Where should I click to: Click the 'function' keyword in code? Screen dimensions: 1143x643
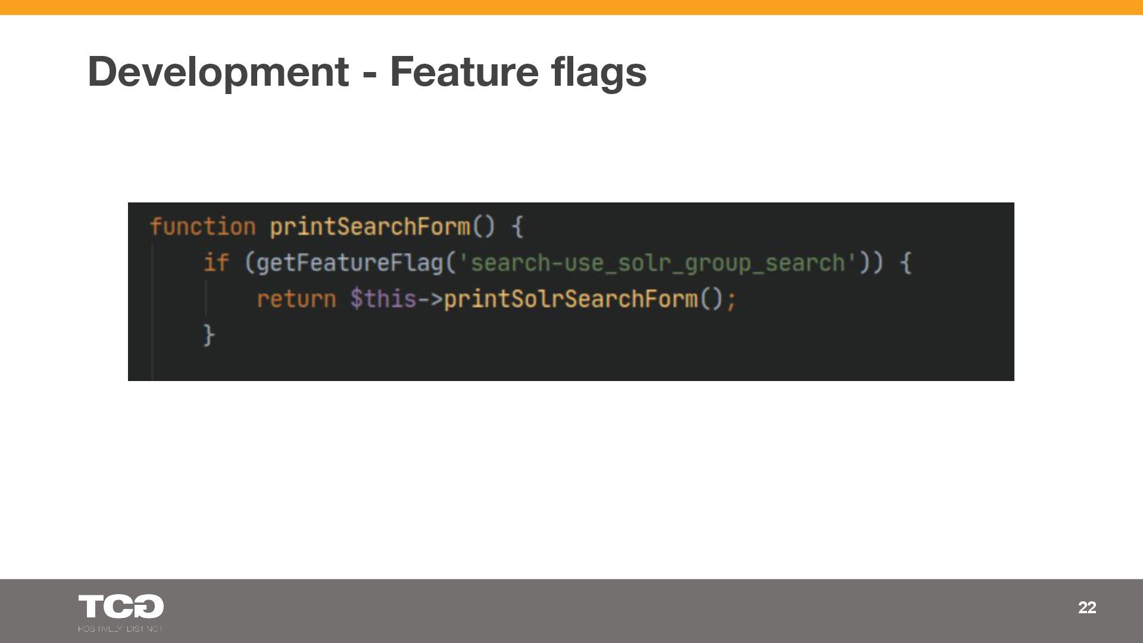202,227
